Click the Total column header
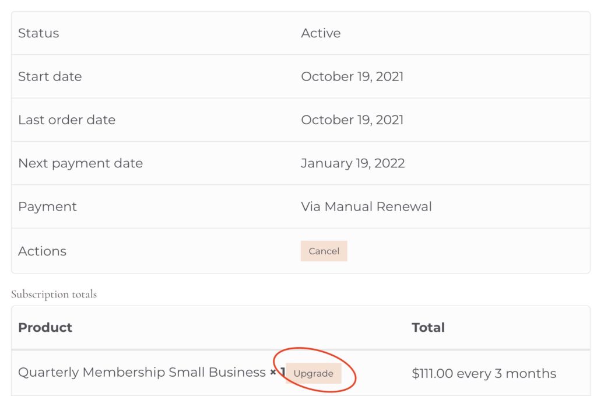The height and width of the screenshot is (396, 597). (x=428, y=327)
